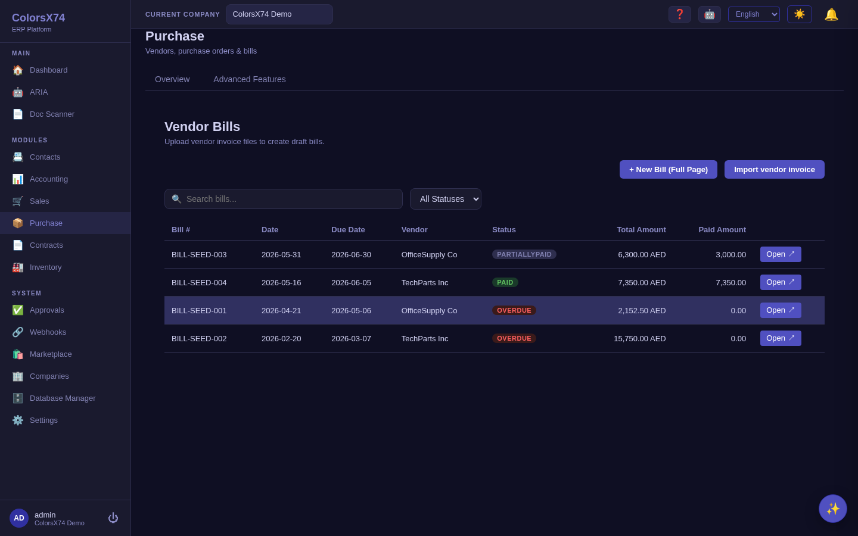
Task: Open bill BILL-SEED-002 via Open button
Action: (x=781, y=338)
